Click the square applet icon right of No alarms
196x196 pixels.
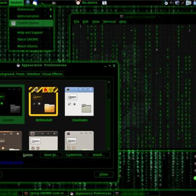104,3
